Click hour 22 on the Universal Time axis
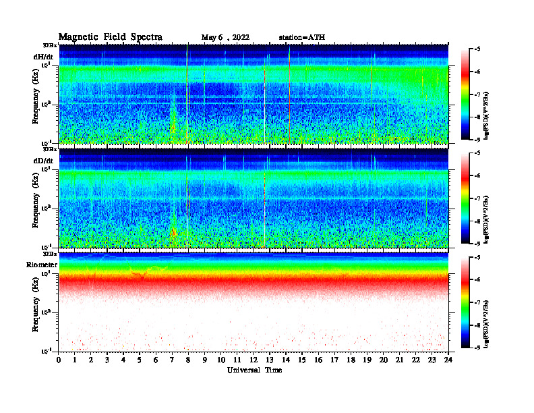 [415, 360]
